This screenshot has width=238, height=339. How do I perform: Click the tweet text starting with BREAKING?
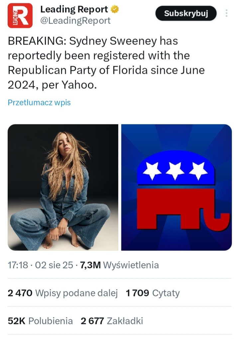click(x=106, y=63)
